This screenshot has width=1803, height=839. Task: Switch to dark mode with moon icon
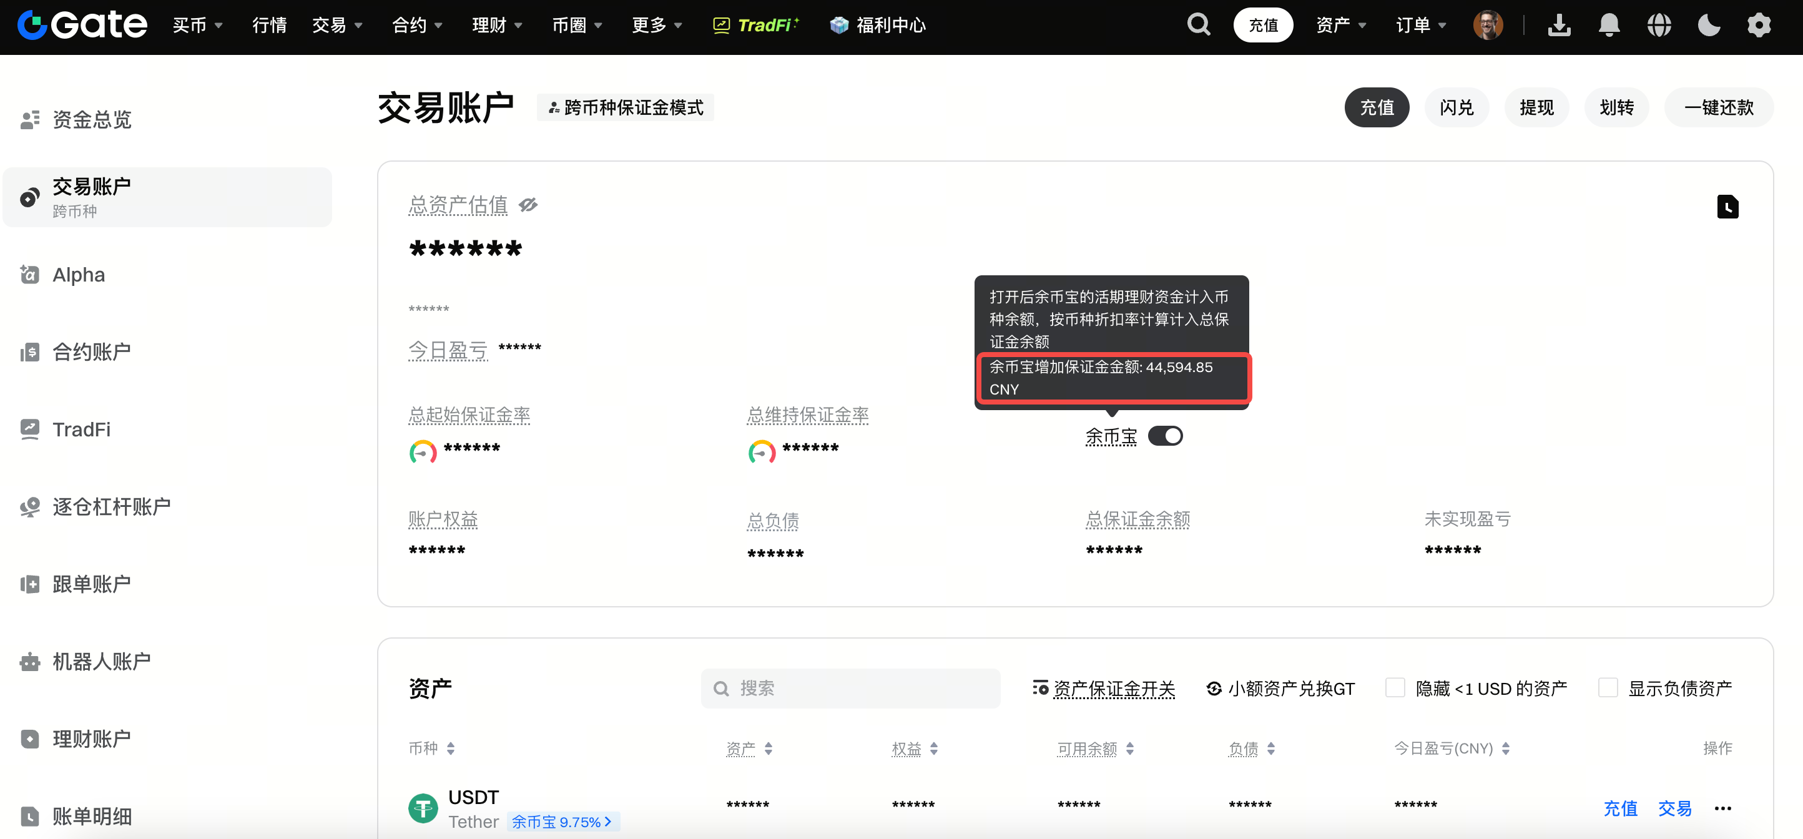click(1709, 24)
